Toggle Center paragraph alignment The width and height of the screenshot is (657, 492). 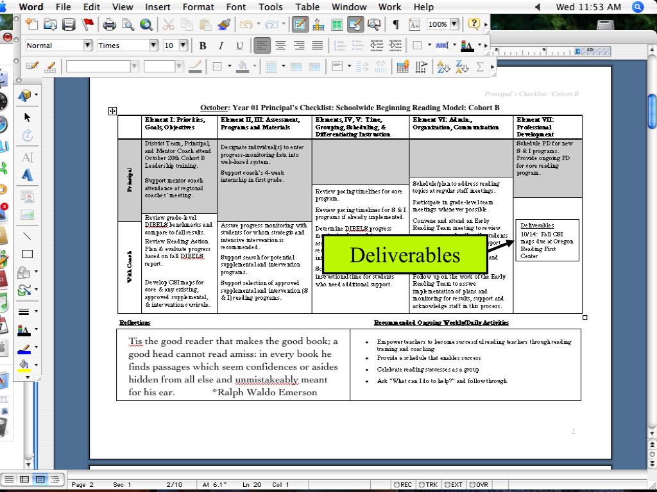pyautogui.click(x=280, y=45)
